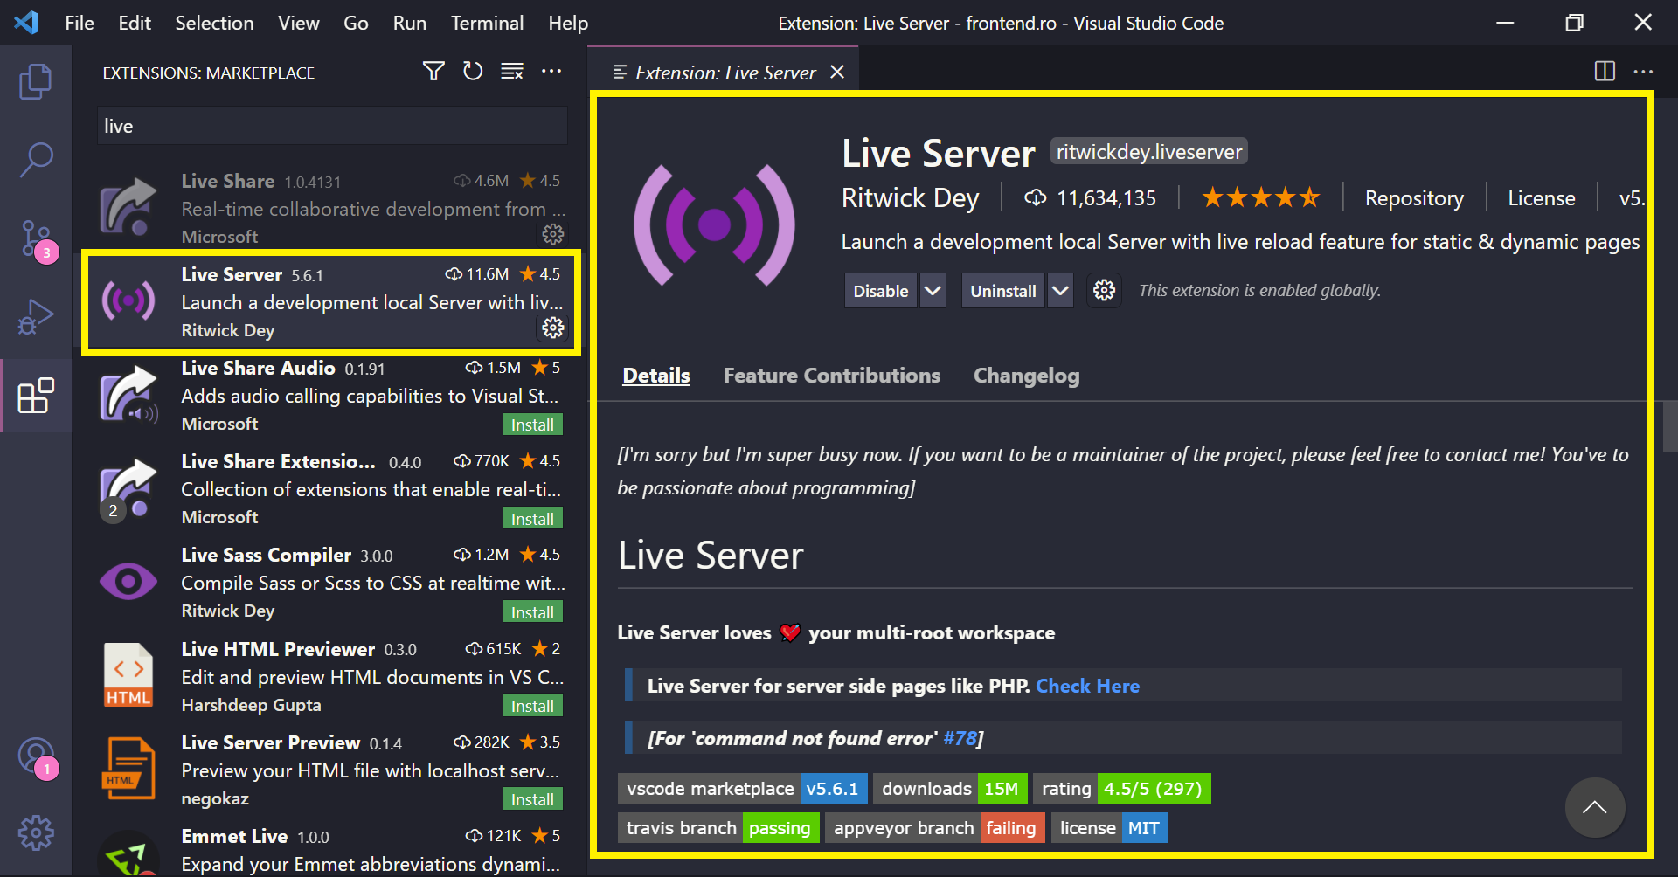Click the Live Sass Compiler eye icon
1678x877 pixels.
[x=128, y=582]
